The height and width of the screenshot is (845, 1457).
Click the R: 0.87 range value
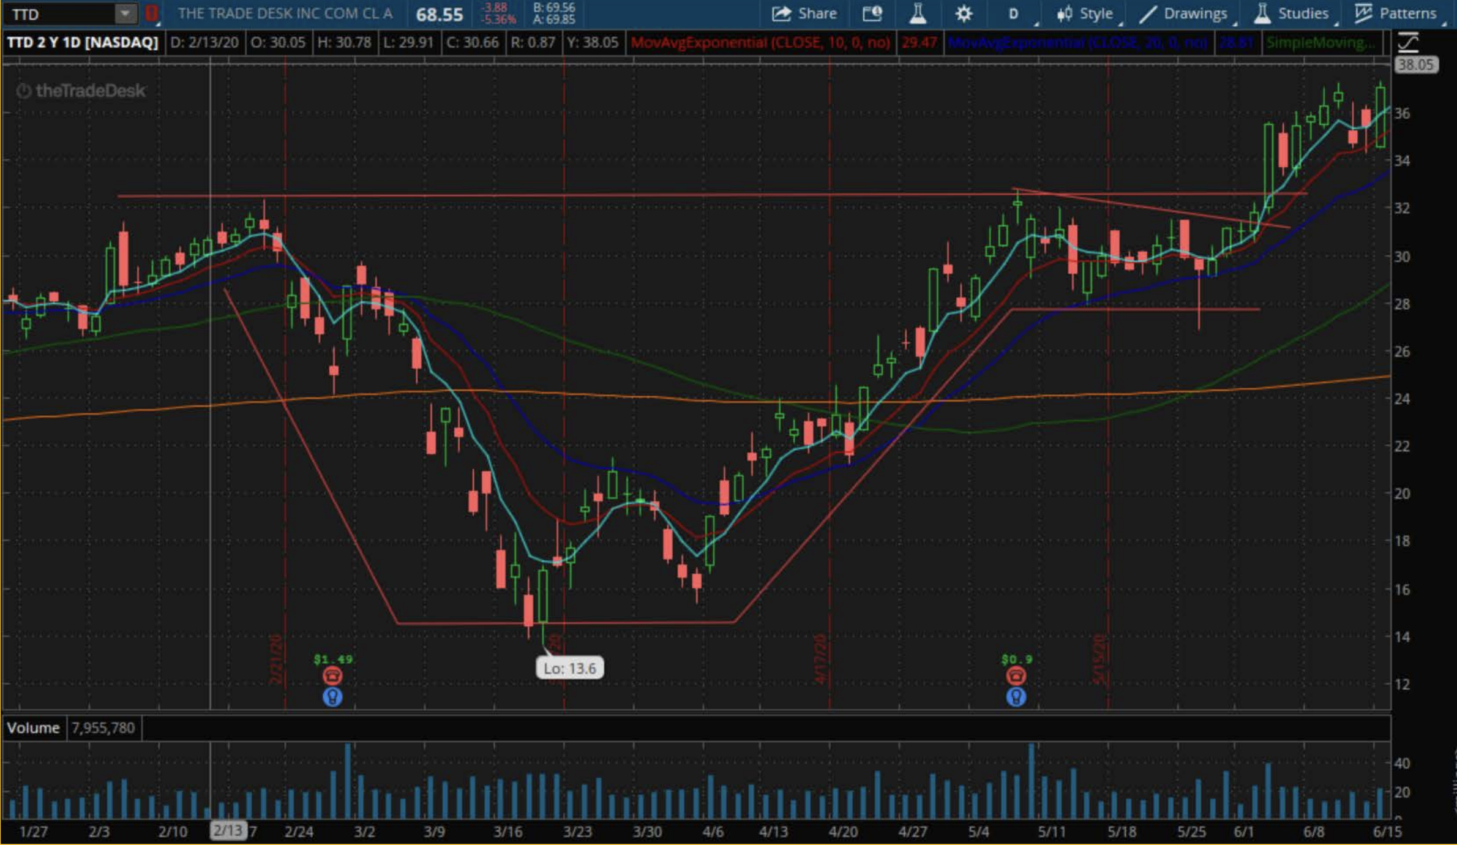point(533,42)
